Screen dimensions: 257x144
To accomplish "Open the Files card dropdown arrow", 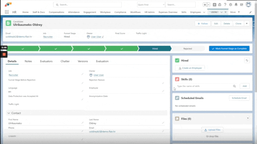I will coord(248,118).
